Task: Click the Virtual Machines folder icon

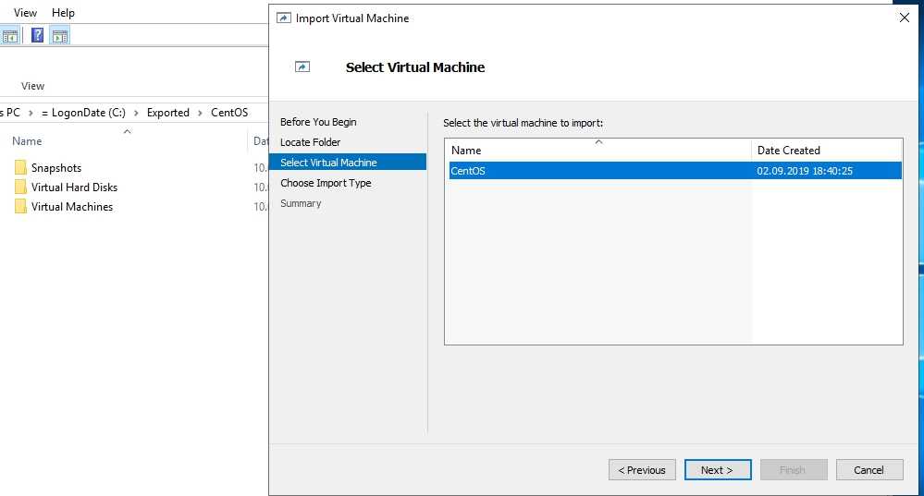Action: [20, 207]
